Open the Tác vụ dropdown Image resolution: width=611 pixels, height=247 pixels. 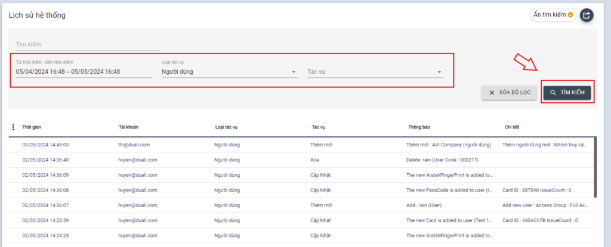(375, 72)
